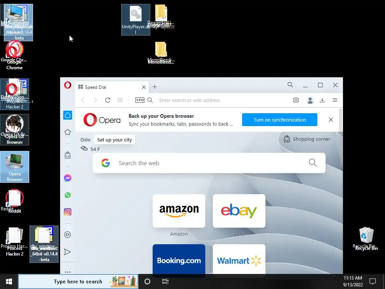Open My Flow send icon in sidebar
This screenshot has height=289, width=385.
(x=67, y=252)
